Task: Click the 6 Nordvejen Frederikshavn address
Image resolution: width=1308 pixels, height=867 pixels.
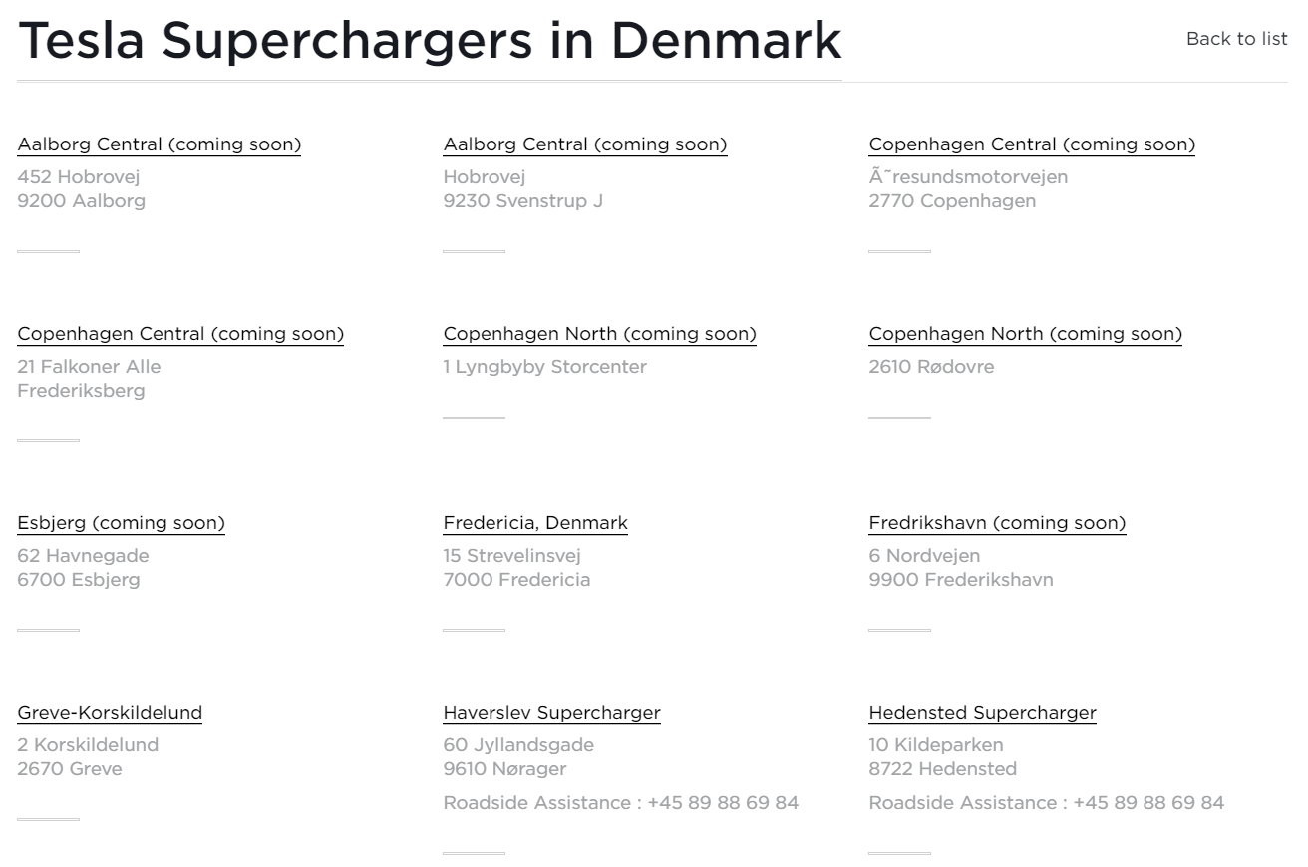Action: (961, 568)
